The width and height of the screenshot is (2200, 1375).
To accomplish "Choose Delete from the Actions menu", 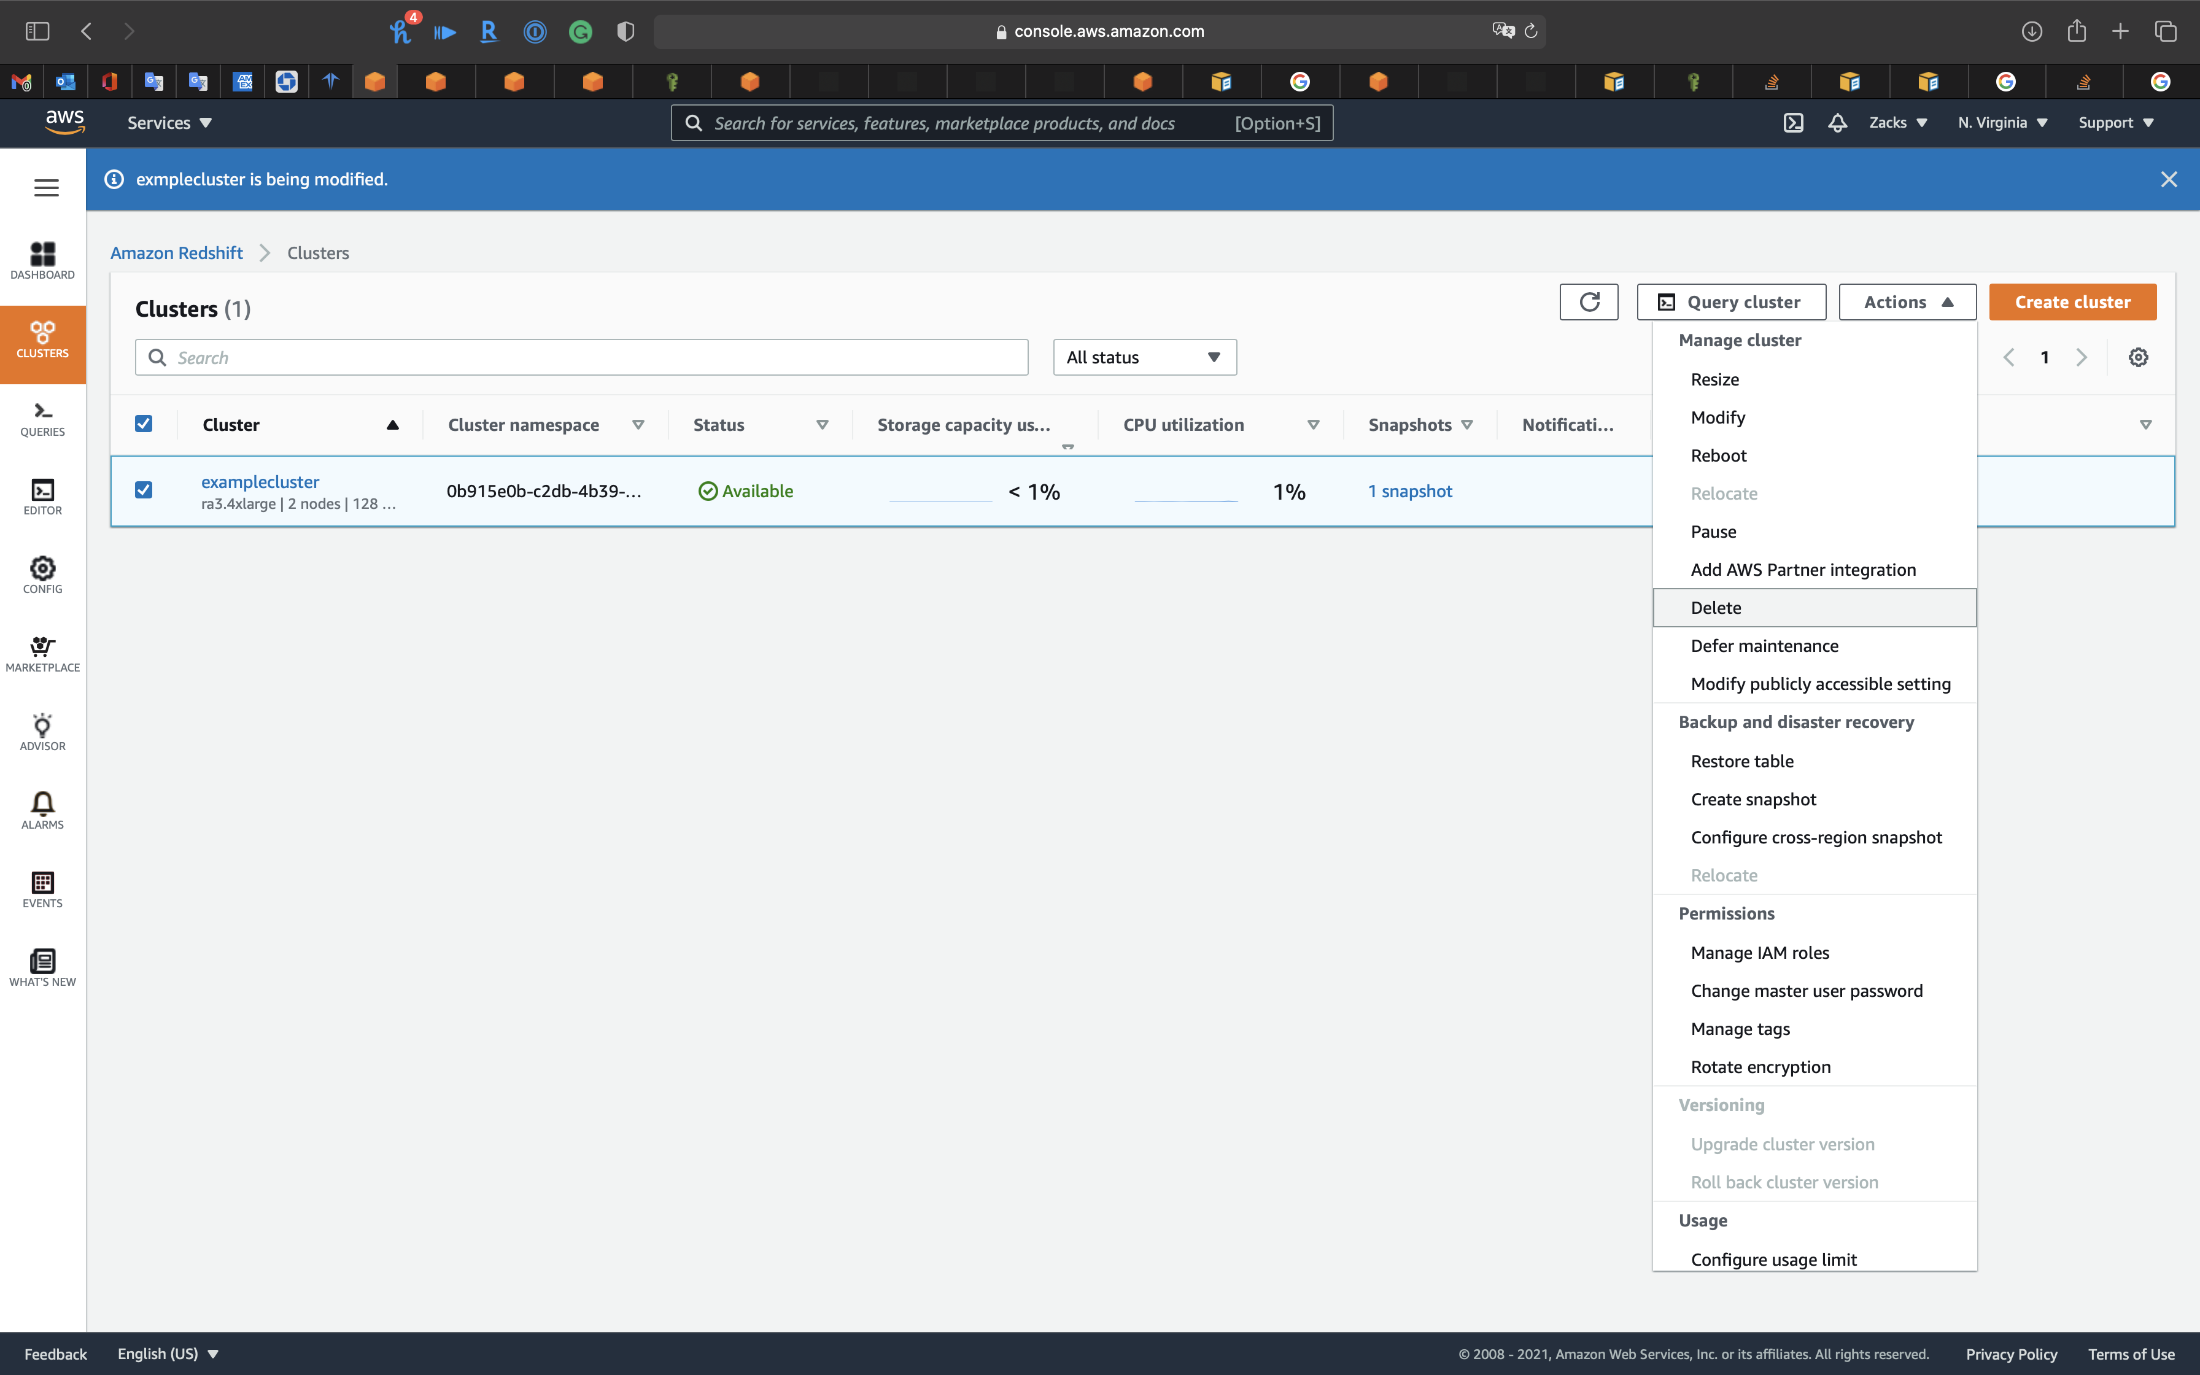I will (x=1716, y=608).
